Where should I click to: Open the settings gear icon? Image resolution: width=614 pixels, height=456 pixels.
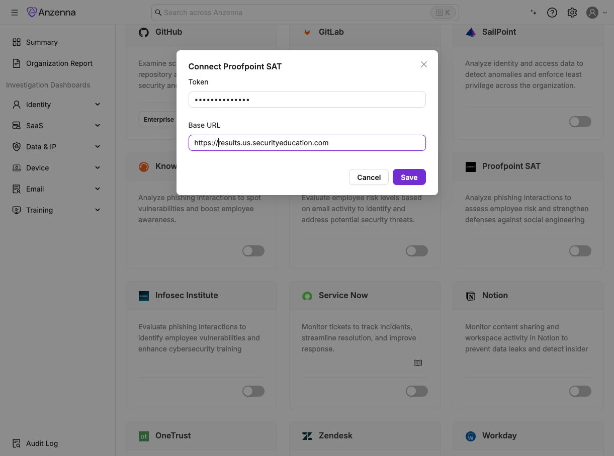click(572, 13)
